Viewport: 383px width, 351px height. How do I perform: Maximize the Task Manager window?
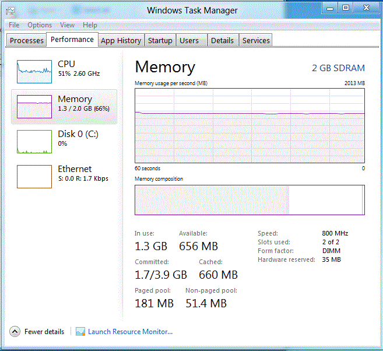pyautogui.click(x=345, y=8)
